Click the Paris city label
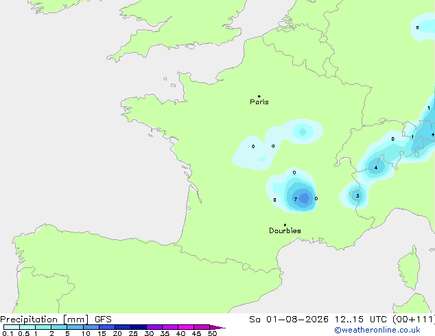Viewport: 435px width, 336px height. 259,102
